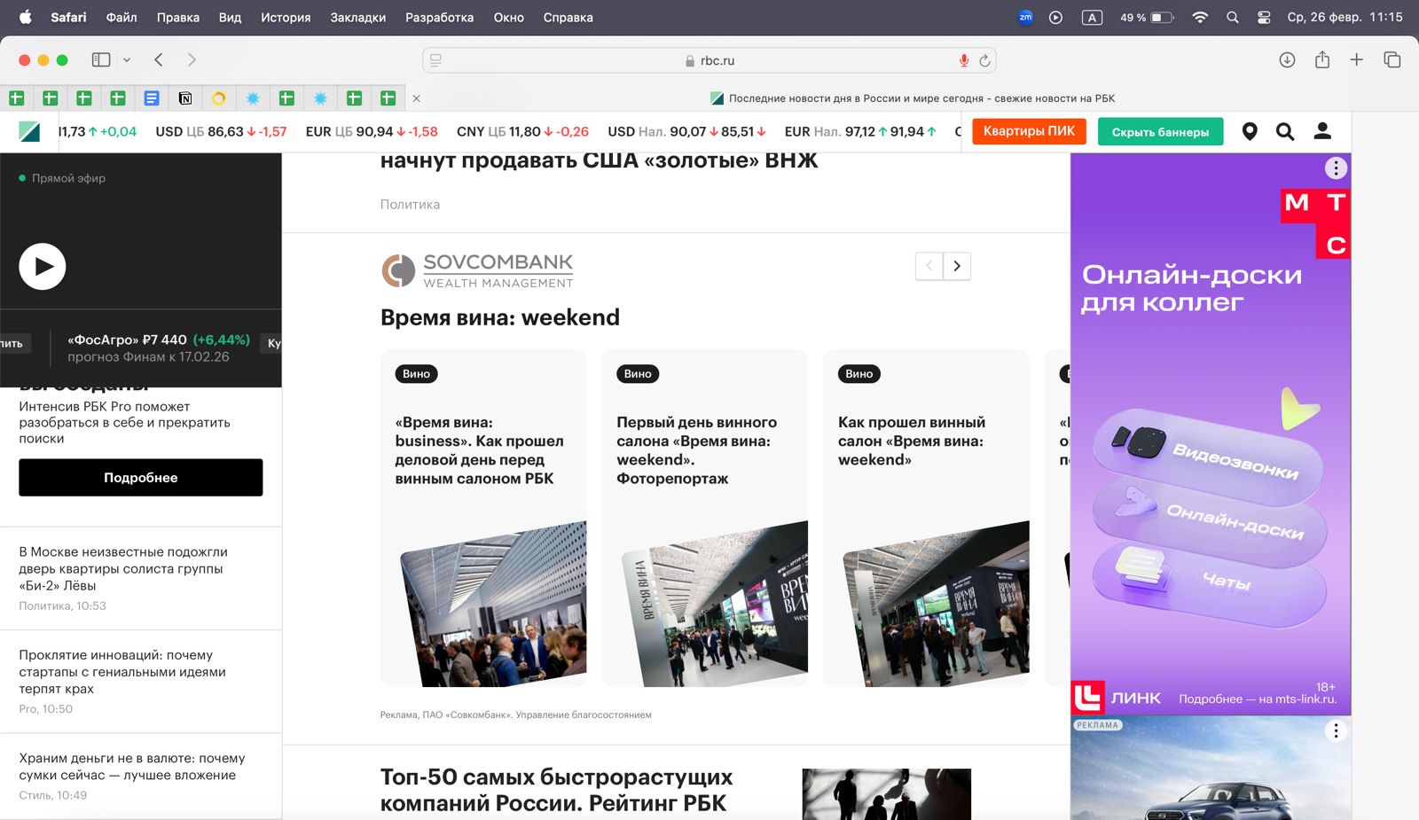Go back to the previous page
Viewport: 1419px width, 820px height.
click(159, 60)
